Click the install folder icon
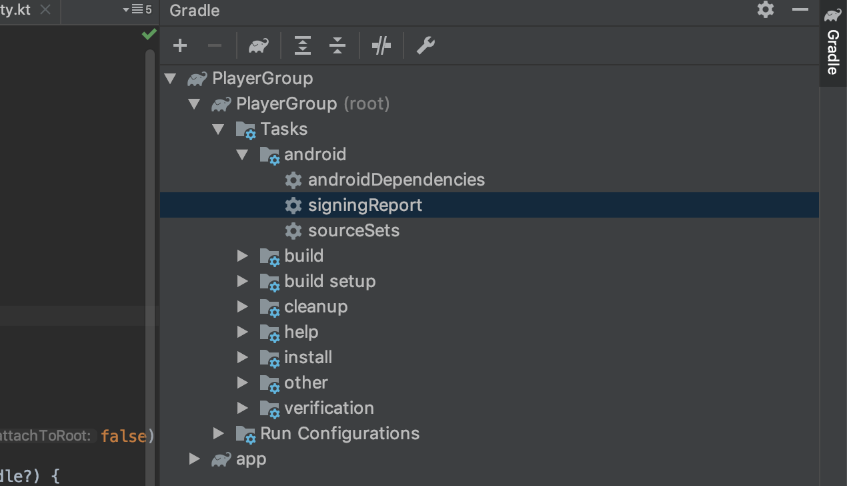Image resolution: width=847 pixels, height=486 pixels. pyautogui.click(x=270, y=358)
